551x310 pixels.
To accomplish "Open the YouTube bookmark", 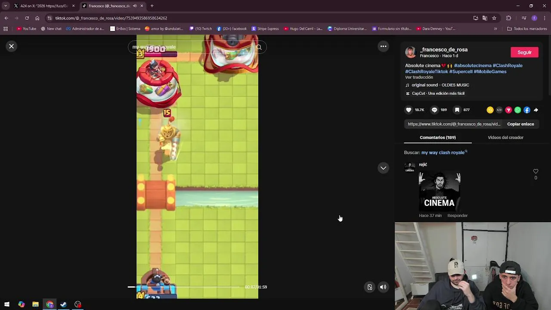I will (26, 29).
